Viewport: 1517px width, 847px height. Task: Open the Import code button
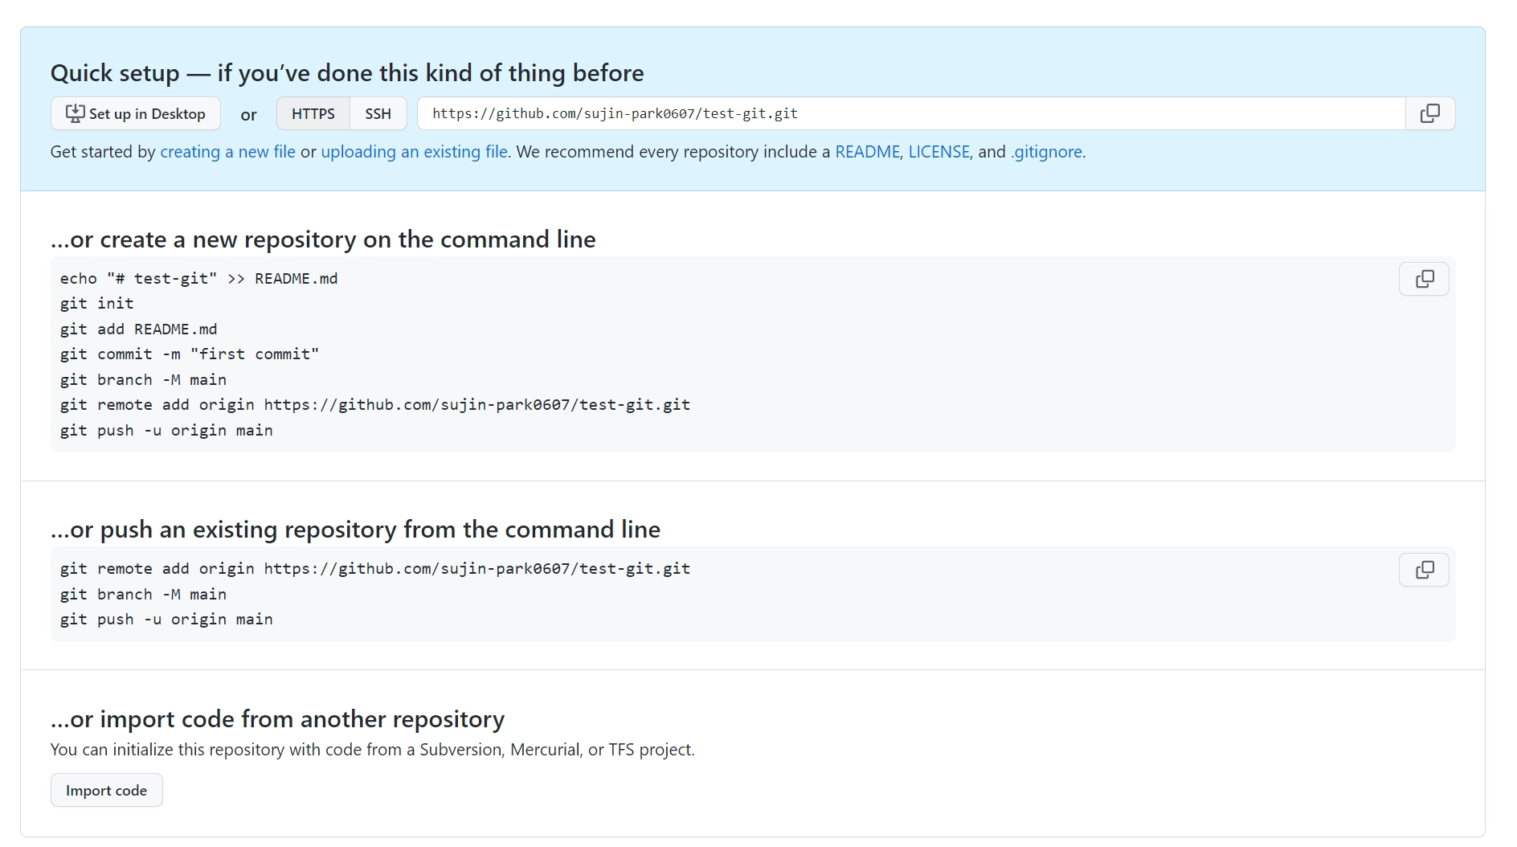click(x=106, y=790)
